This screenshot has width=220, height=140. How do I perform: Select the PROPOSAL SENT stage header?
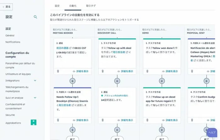[196, 33]
